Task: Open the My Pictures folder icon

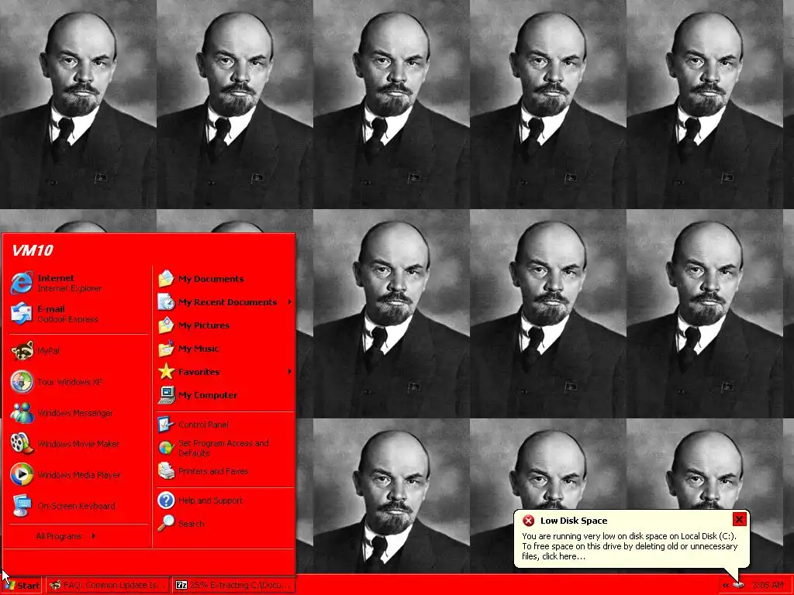Action: click(x=166, y=325)
